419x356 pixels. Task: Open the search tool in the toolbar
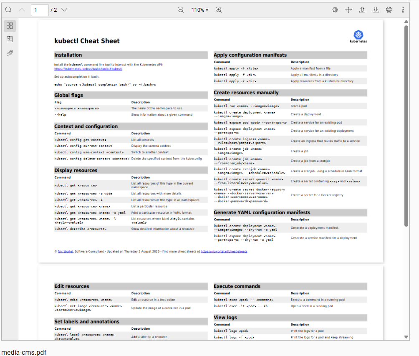point(8,10)
